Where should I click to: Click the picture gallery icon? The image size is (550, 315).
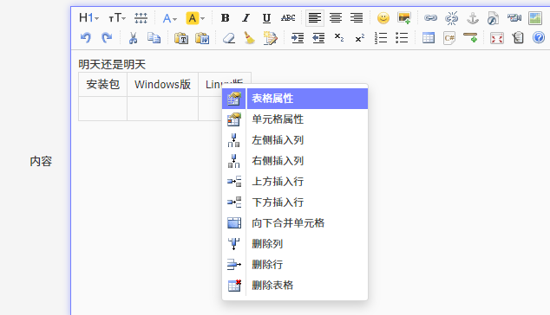(535, 18)
